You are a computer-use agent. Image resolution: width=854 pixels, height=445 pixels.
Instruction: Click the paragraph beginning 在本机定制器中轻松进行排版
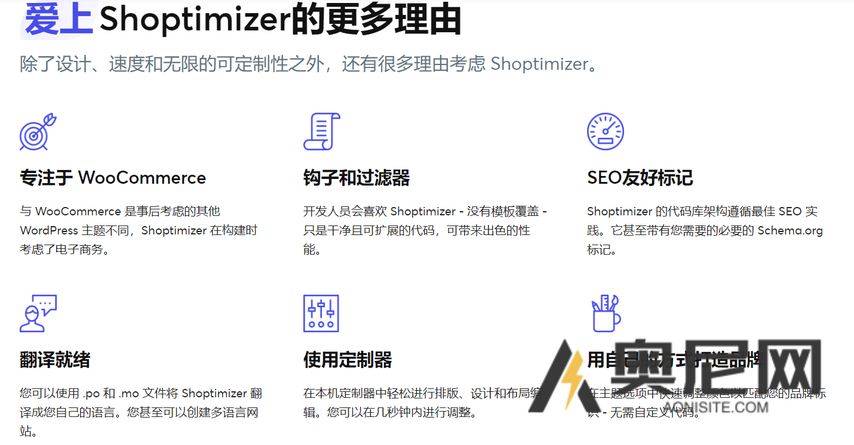[x=423, y=403]
